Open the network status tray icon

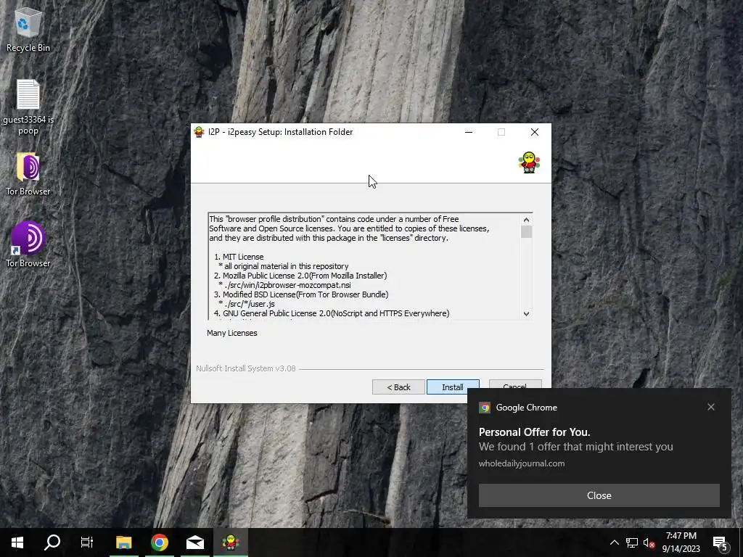coord(632,542)
